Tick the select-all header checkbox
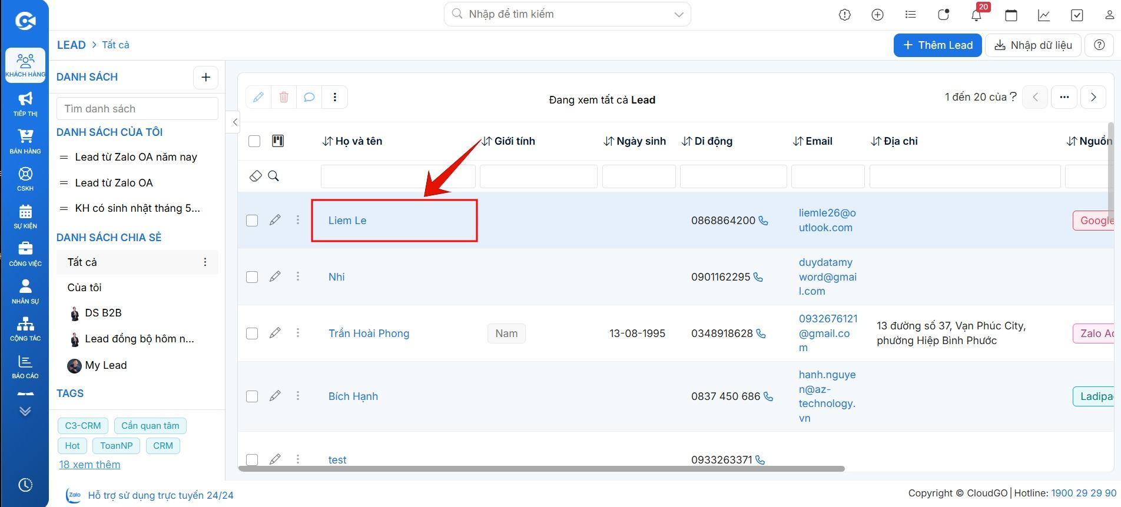 coord(254,141)
